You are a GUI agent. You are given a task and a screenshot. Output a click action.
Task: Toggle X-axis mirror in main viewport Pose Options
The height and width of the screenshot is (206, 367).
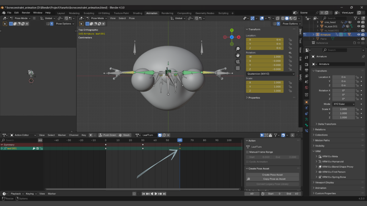pyautogui.click(x=278, y=24)
